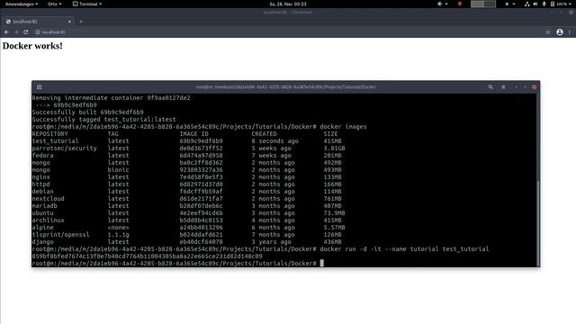Open the terminal hamburger menu
The height and width of the screenshot is (324, 576).
tap(503, 87)
